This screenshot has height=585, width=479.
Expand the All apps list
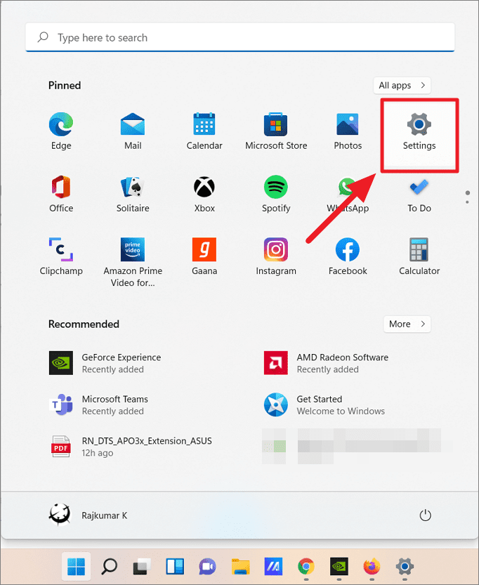click(x=402, y=86)
